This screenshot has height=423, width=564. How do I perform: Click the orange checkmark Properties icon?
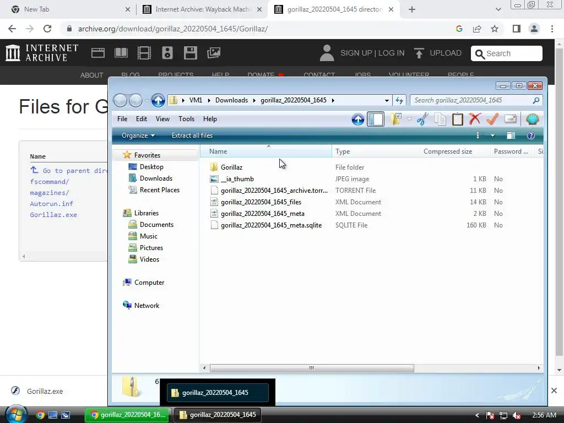pyautogui.click(x=492, y=119)
